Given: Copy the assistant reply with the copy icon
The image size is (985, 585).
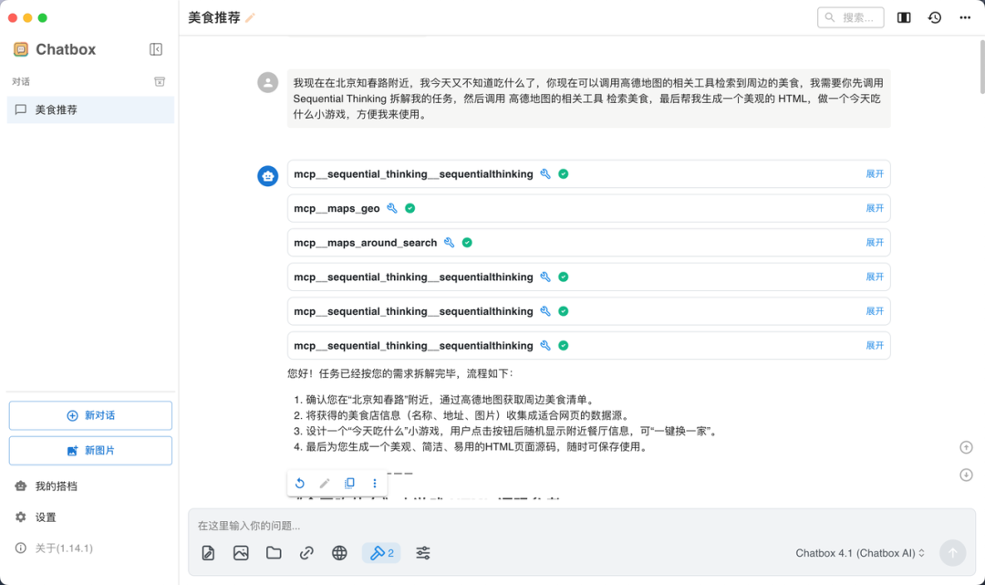Looking at the screenshot, I should click(x=349, y=483).
